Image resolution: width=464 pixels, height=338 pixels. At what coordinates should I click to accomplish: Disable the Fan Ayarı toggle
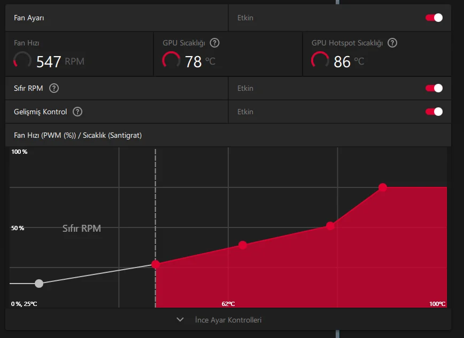434,18
